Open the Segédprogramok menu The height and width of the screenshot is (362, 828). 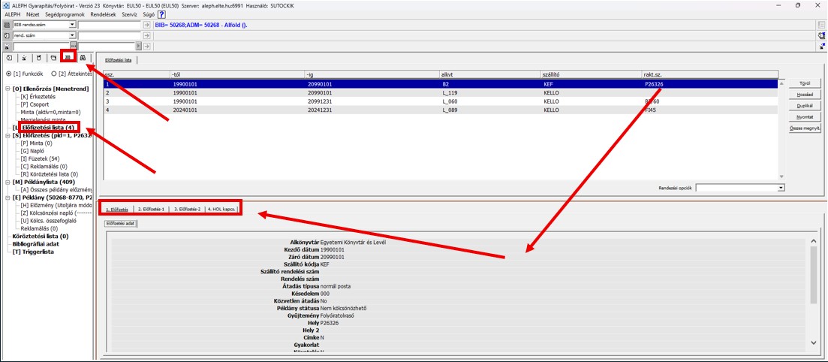point(65,15)
